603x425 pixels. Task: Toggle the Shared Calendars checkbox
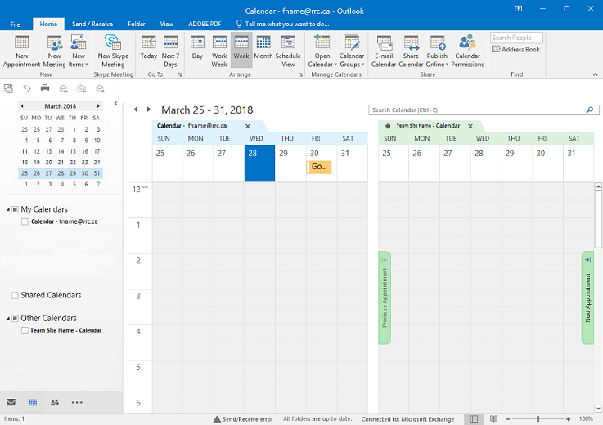pos(15,296)
